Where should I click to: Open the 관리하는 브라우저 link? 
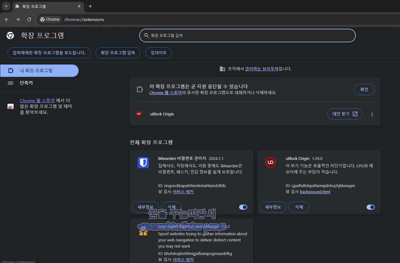[x=262, y=69]
